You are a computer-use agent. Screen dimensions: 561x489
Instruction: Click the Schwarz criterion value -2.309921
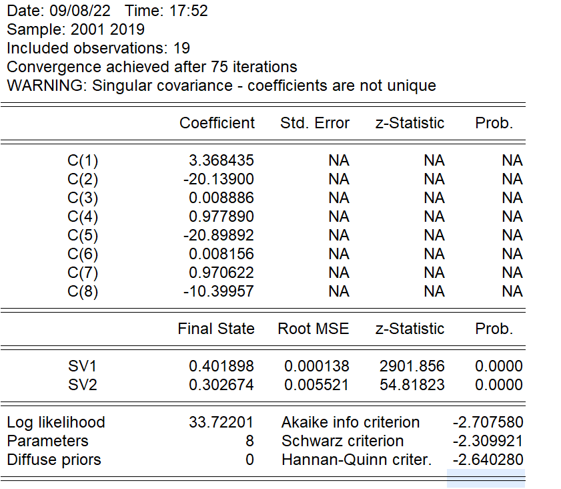tap(488, 441)
